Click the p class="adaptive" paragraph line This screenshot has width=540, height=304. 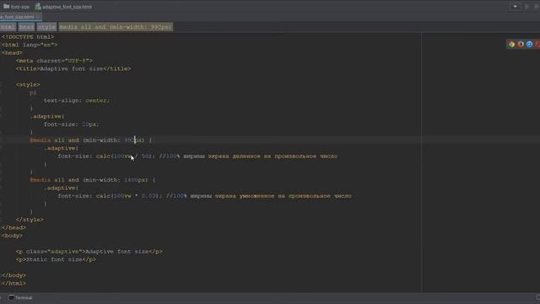[89, 252]
